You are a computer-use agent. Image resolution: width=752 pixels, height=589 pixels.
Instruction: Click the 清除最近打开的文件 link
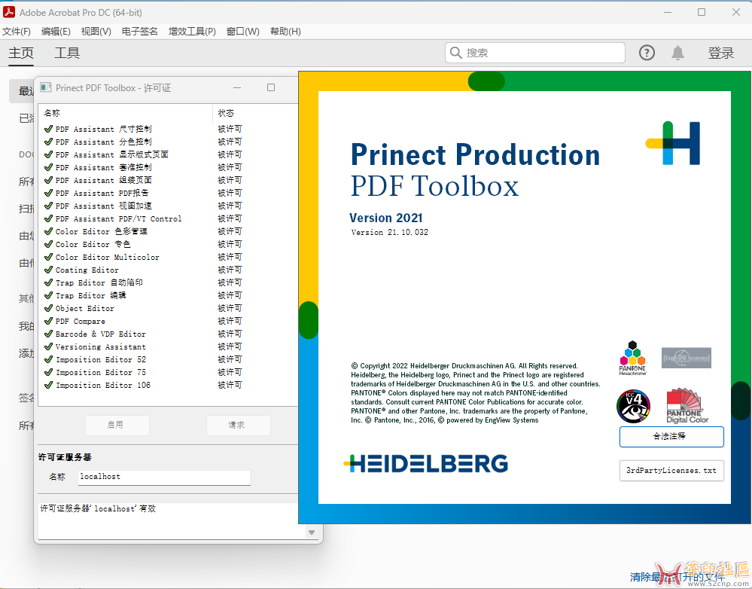(x=677, y=577)
